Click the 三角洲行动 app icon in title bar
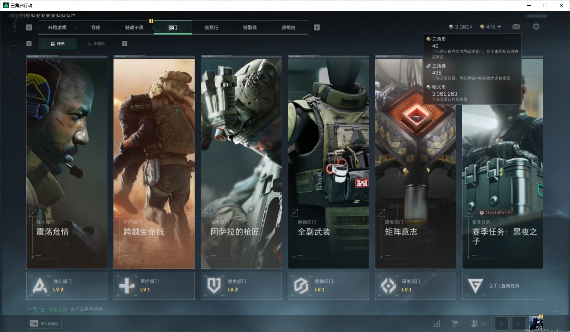This screenshot has height=332, width=570. coord(6,5)
